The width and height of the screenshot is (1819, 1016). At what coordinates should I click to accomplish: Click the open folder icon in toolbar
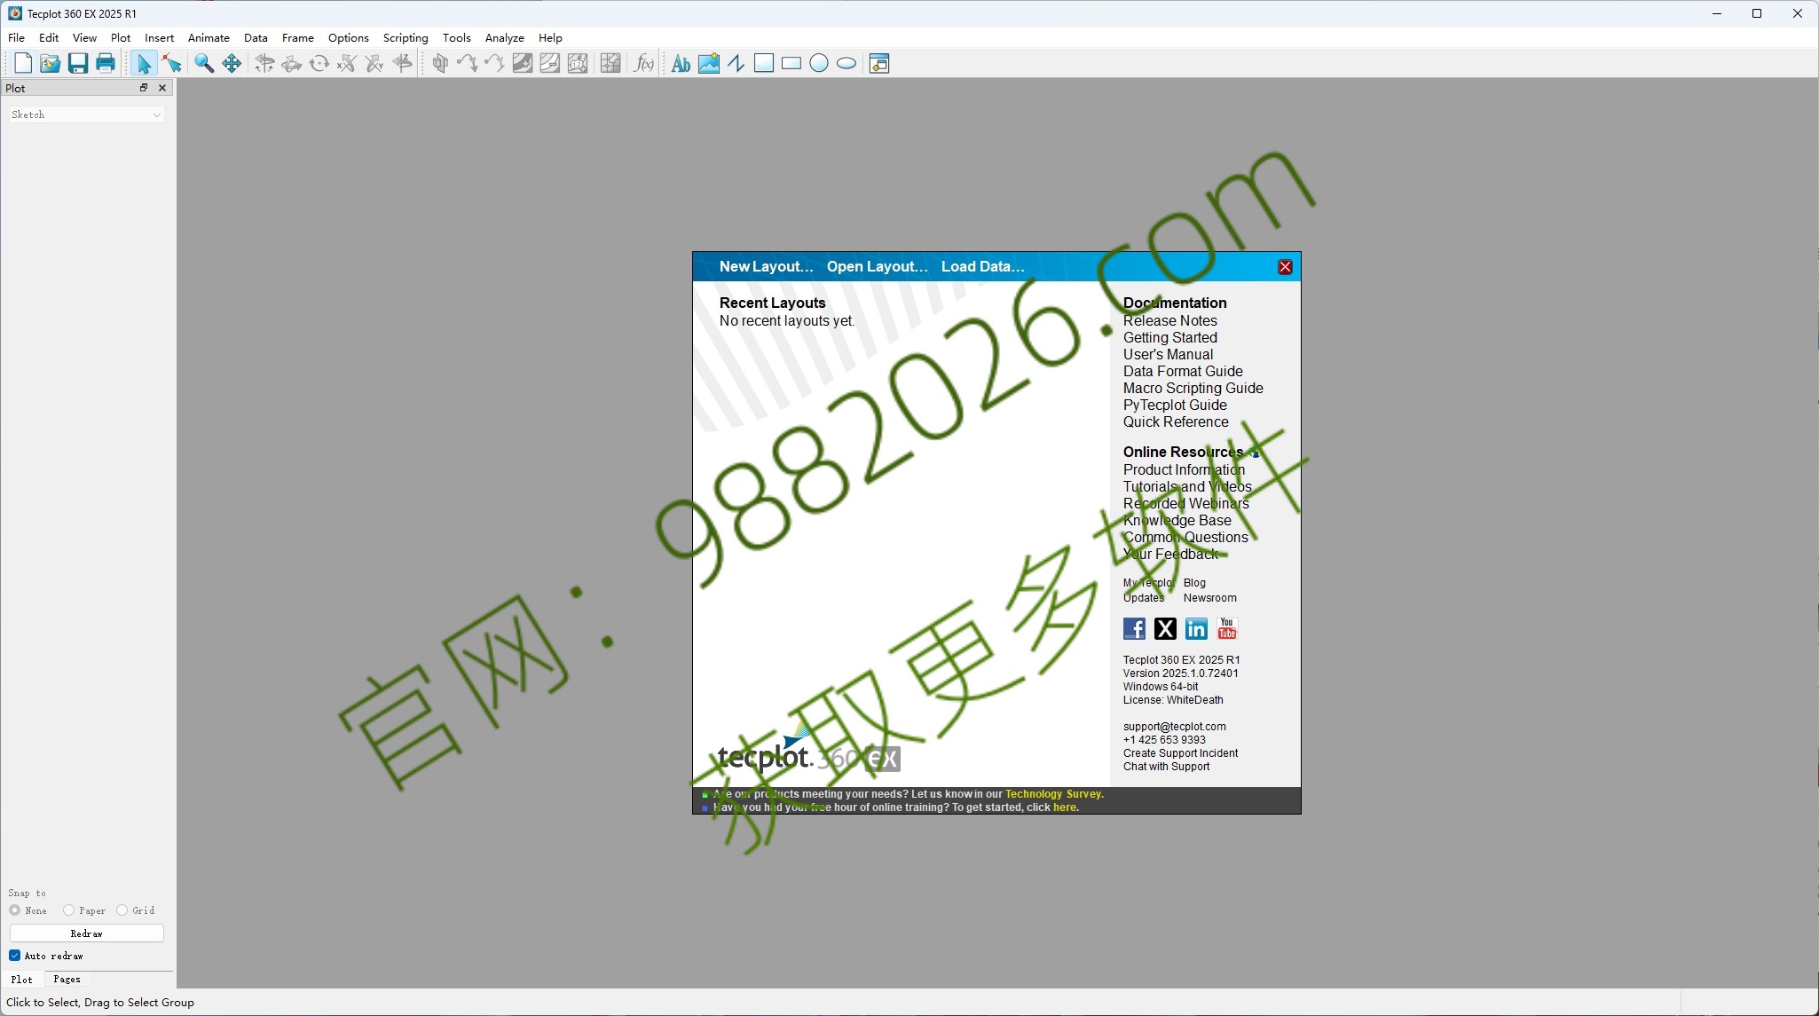(x=51, y=63)
